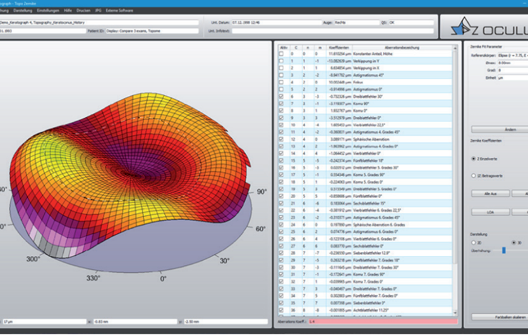Open the Externe Software menu
528x336 pixels.
tap(119, 11)
